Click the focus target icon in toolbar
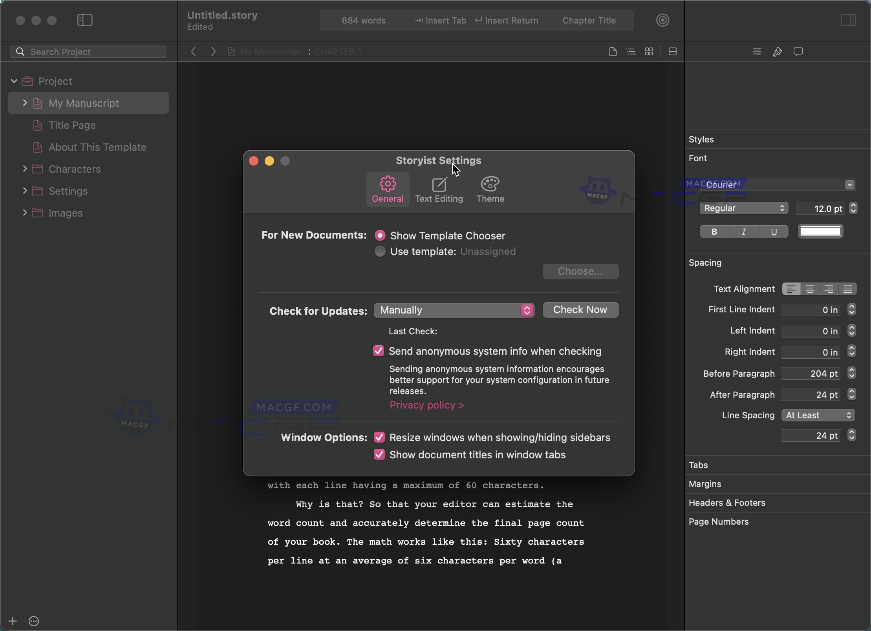This screenshot has height=631, width=871. pos(662,20)
